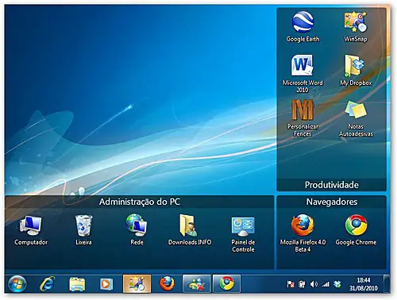Select the My Dropbox folder icon
This screenshot has height=300, width=397.
(356, 71)
